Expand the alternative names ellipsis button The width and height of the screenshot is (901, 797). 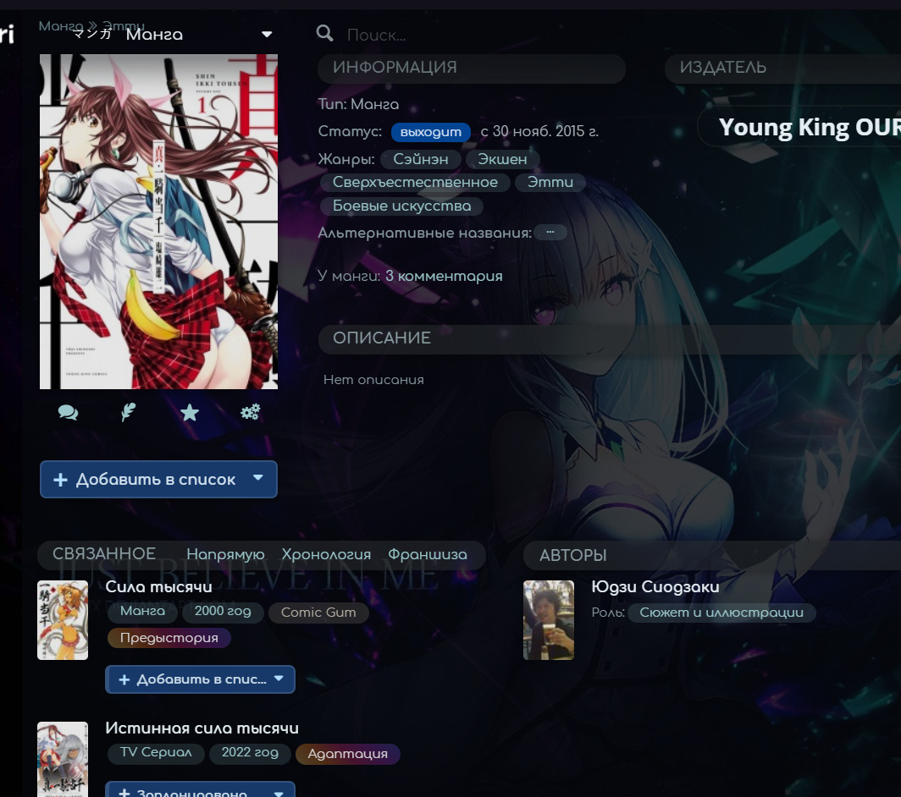[x=550, y=232]
